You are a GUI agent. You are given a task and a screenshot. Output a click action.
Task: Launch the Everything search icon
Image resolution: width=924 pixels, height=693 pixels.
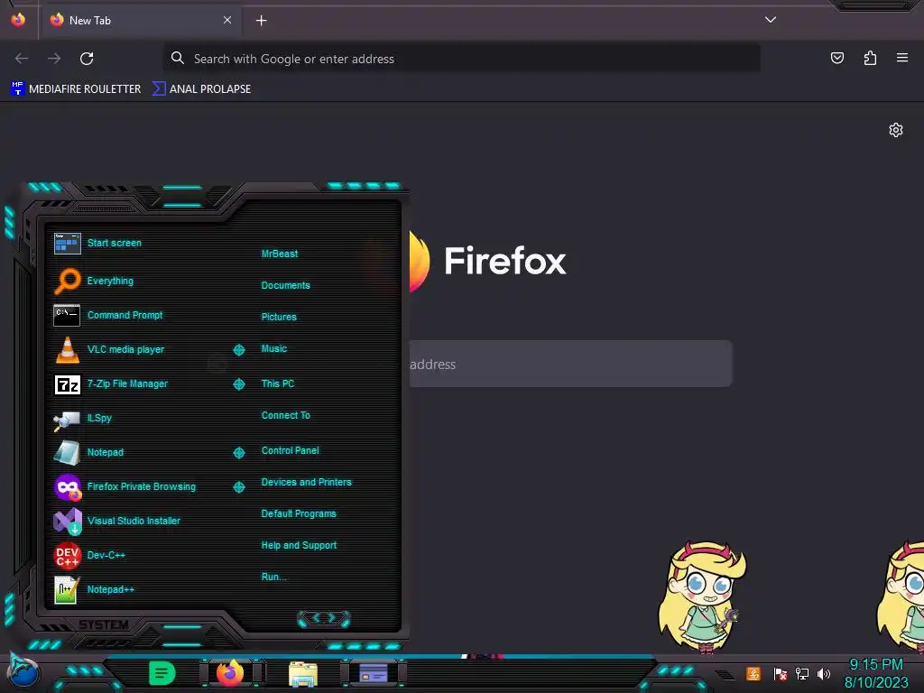(67, 281)
